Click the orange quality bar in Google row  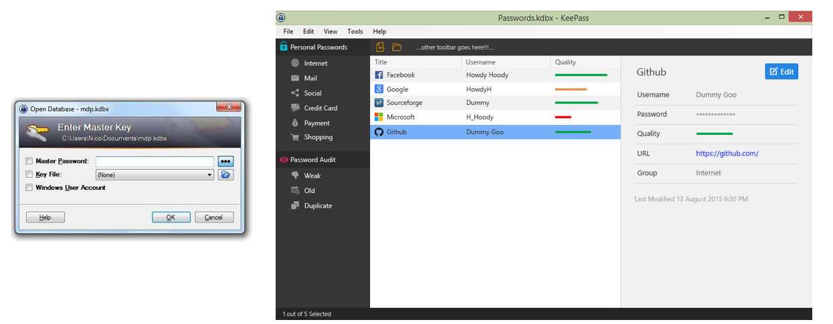(x=571, y=90)
